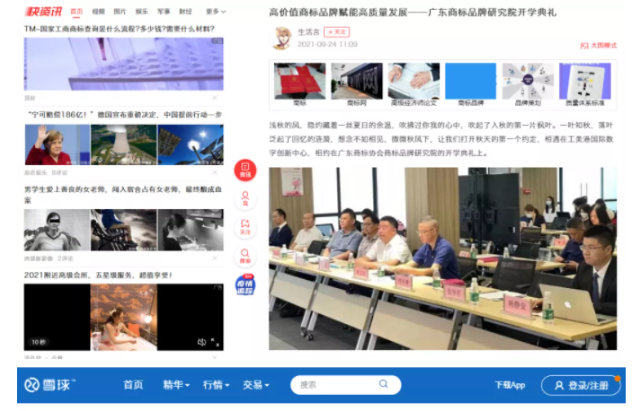Switch to the 视频 tab
The width and height of the screenshot is (641, 411).
[98, 12]
